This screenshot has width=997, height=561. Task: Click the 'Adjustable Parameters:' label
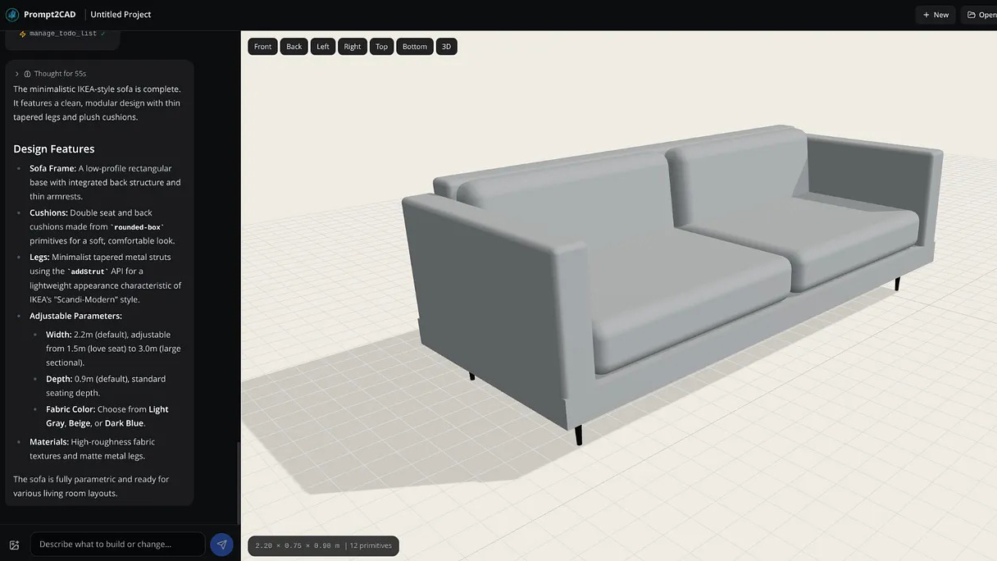click(75, 316)
